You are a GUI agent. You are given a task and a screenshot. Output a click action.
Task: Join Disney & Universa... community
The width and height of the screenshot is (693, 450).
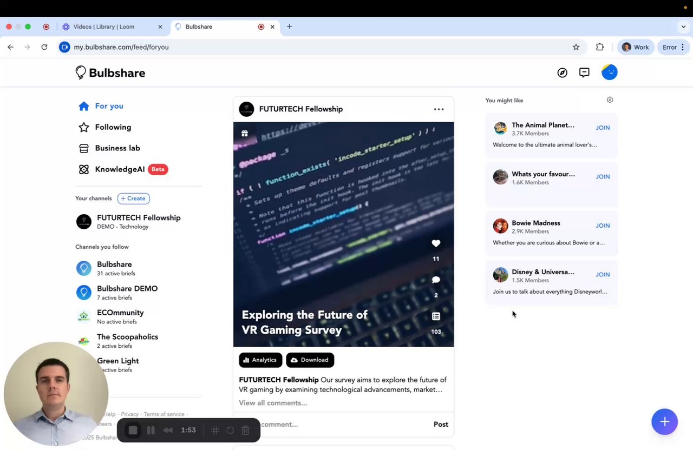pyautogui.click(x=603, y=274)
